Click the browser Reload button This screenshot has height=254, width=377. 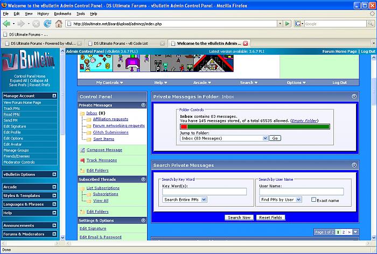(47, 24)
